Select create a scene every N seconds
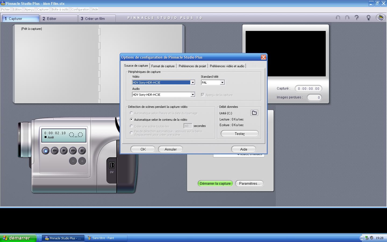 131,126
